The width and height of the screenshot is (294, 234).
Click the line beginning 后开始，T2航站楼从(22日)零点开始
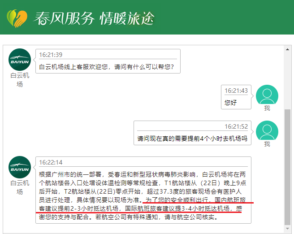(x=140, y=191)
